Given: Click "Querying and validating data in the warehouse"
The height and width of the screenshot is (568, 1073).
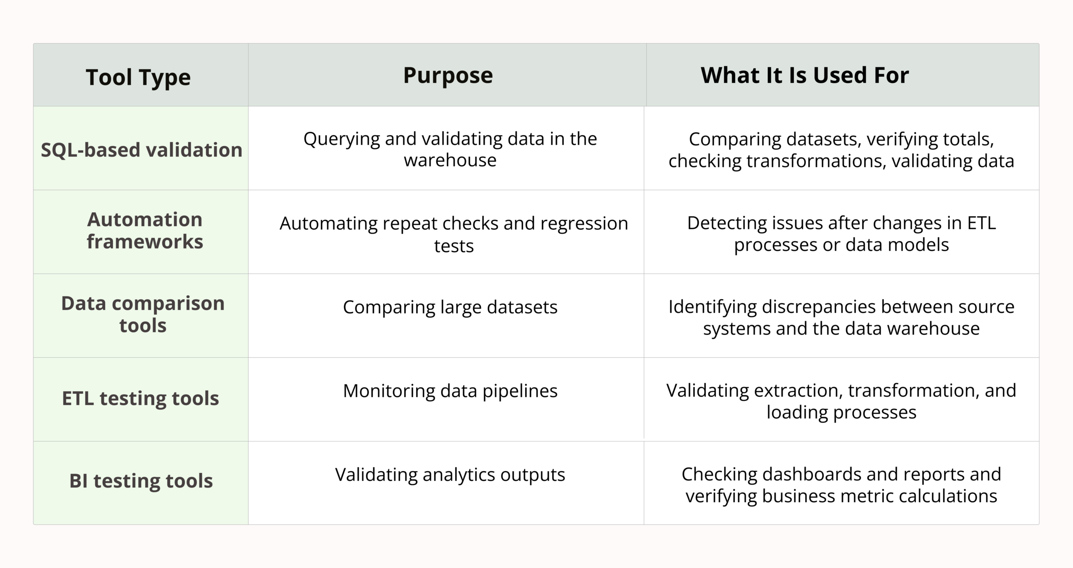Looking at the screenshot, I should pos(450,149).
